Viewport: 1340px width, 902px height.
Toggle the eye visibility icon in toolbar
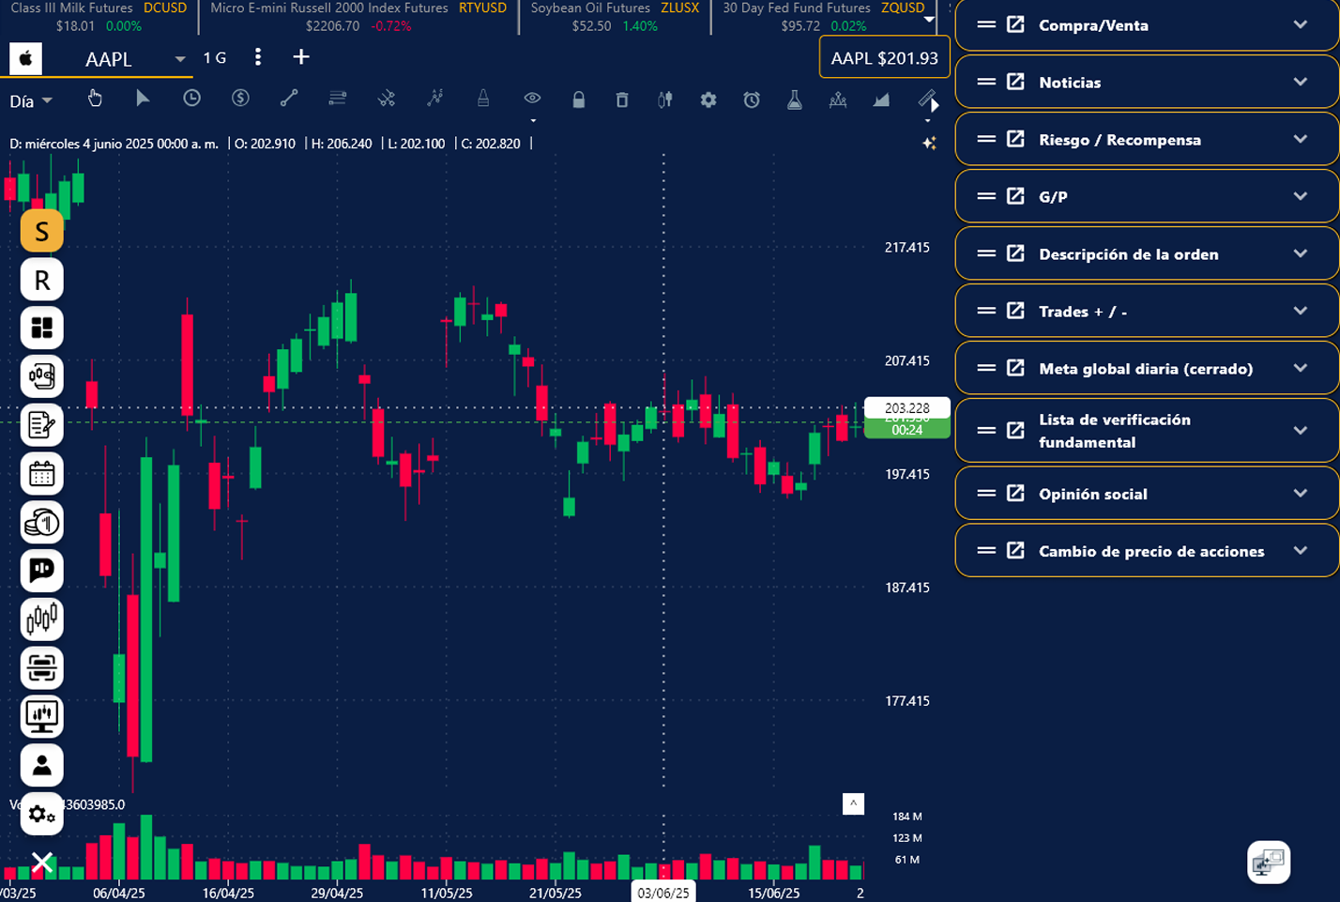tap(532, 99)
